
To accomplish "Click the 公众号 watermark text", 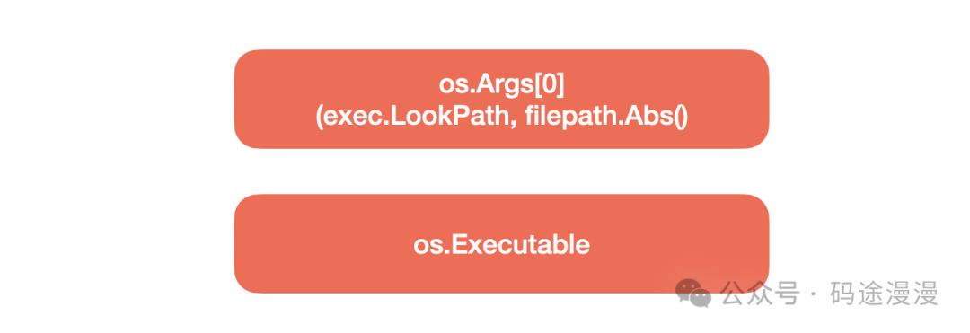I will (x=761, y=293).
